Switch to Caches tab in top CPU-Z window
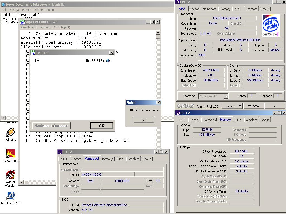This screenshot has width=286, height=214. [x=194, y=9]
